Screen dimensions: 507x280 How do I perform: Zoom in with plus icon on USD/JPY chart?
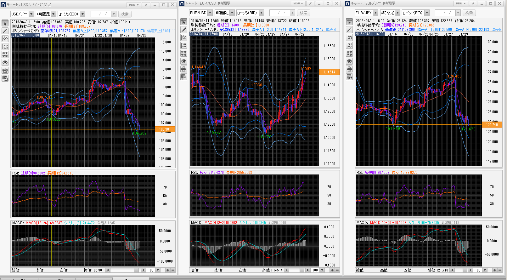coord(168,270)
